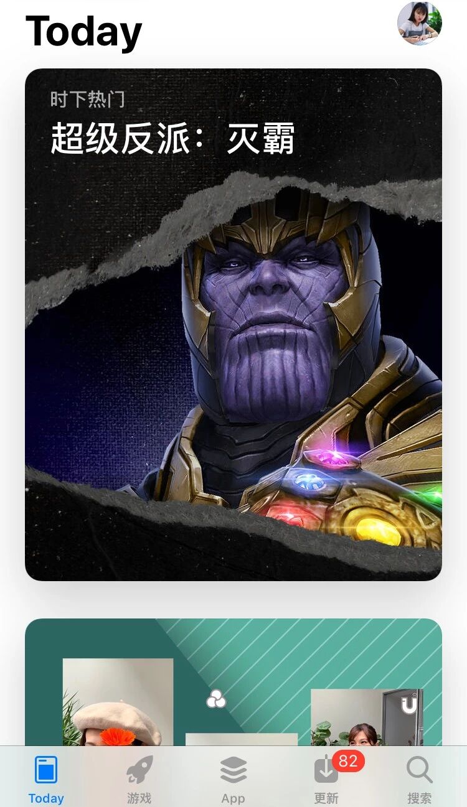
Task: Select the 搜索 tab label
Action: click(420, 798)
